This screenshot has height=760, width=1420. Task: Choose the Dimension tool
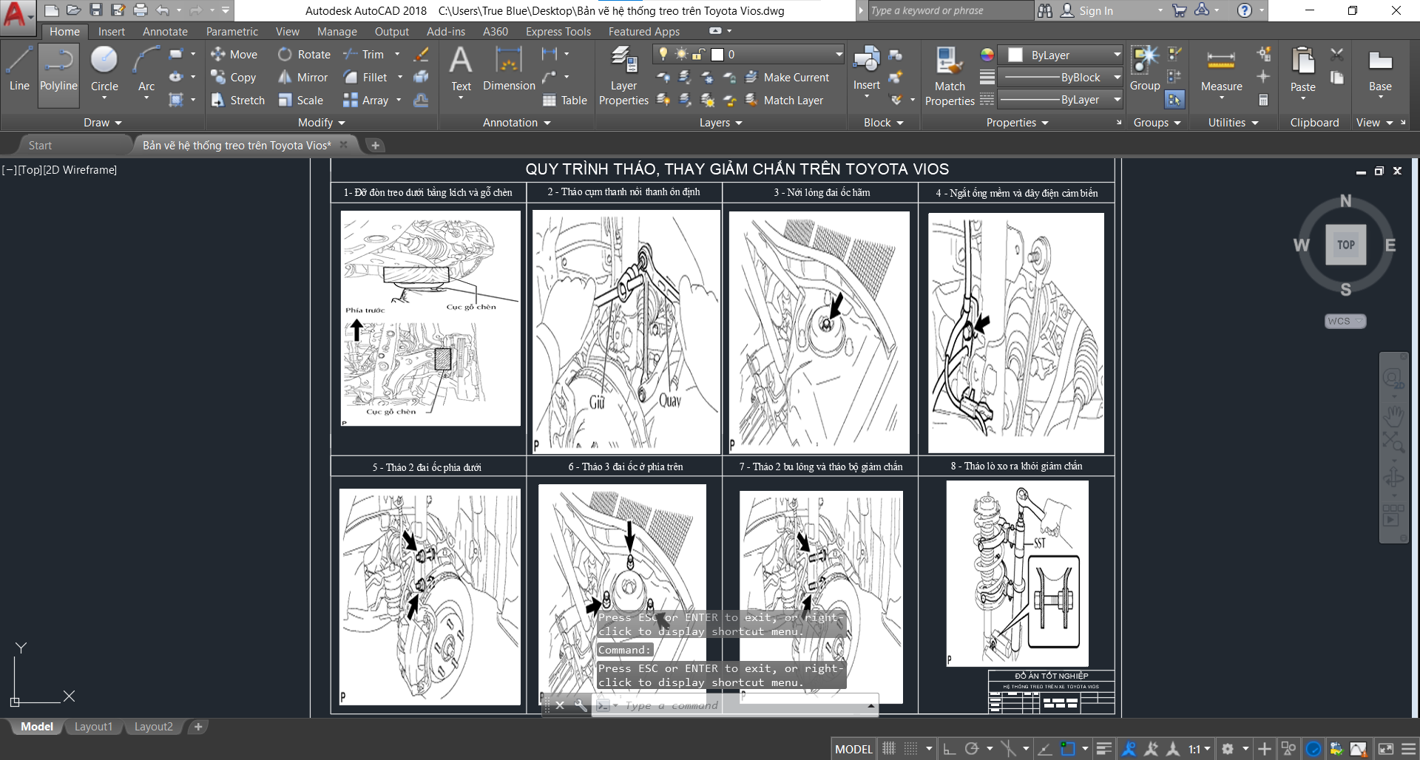pos(509,68)
